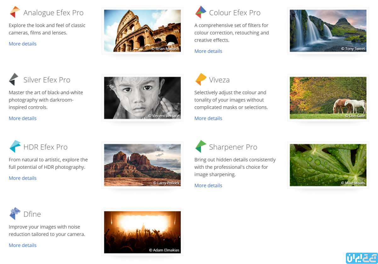378x264 pixels.
Task: Click the Colour Efex Pro logo icon
Action: coord(201,12)
